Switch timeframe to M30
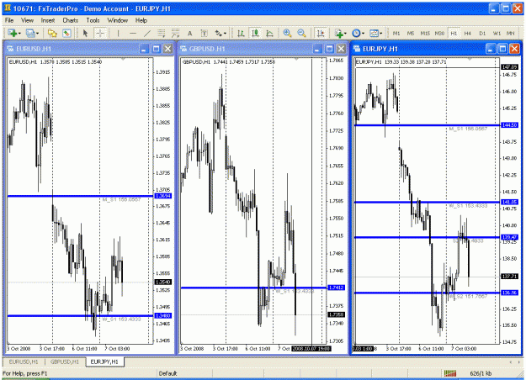Screen dimensions: 526x380 click(x=439, y=33)
